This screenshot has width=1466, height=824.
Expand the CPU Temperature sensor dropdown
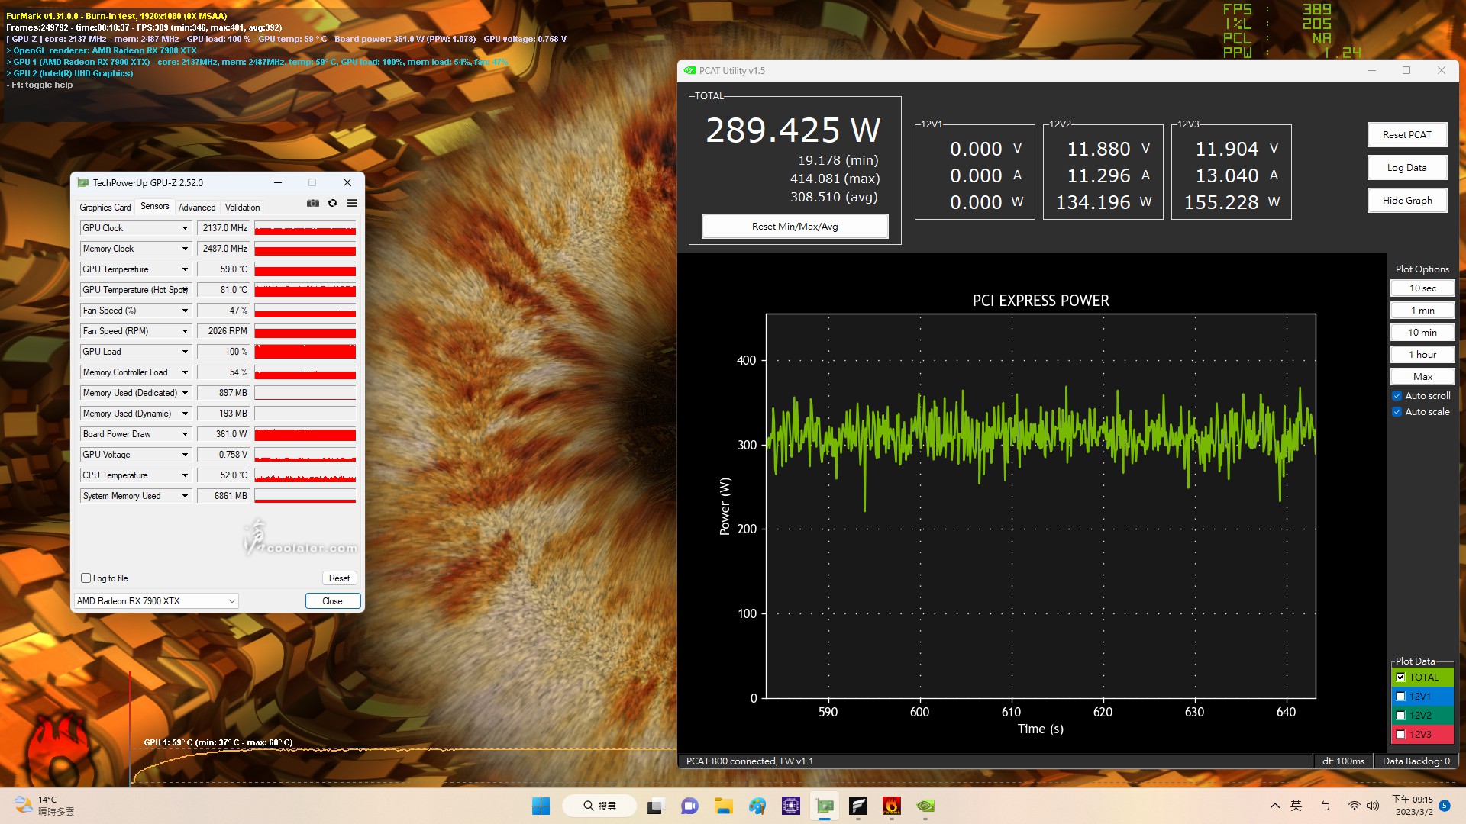[x=184, y=475]
